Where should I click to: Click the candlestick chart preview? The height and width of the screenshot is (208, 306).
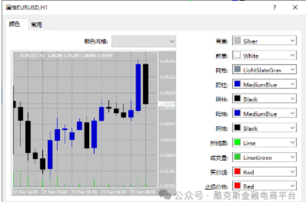tap(94, 123)
